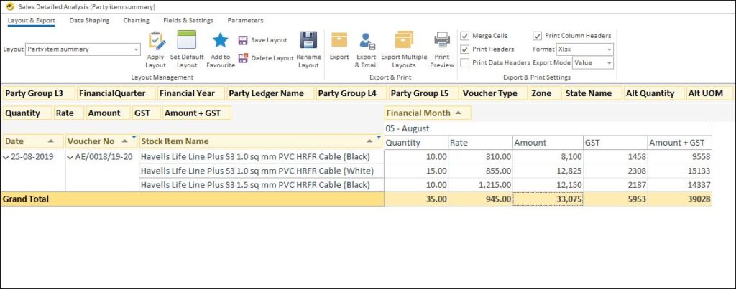This screenshot has width=736, height=289.
Task: Open the Charting tab
Action: pyautogui.click(x=136, y=20)
